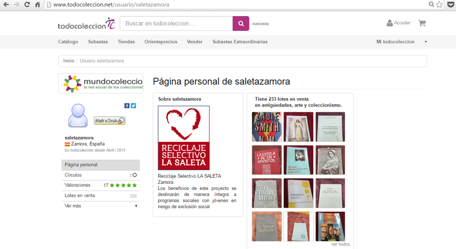
Task: Click the browser home icon
Action: (37, 5)
